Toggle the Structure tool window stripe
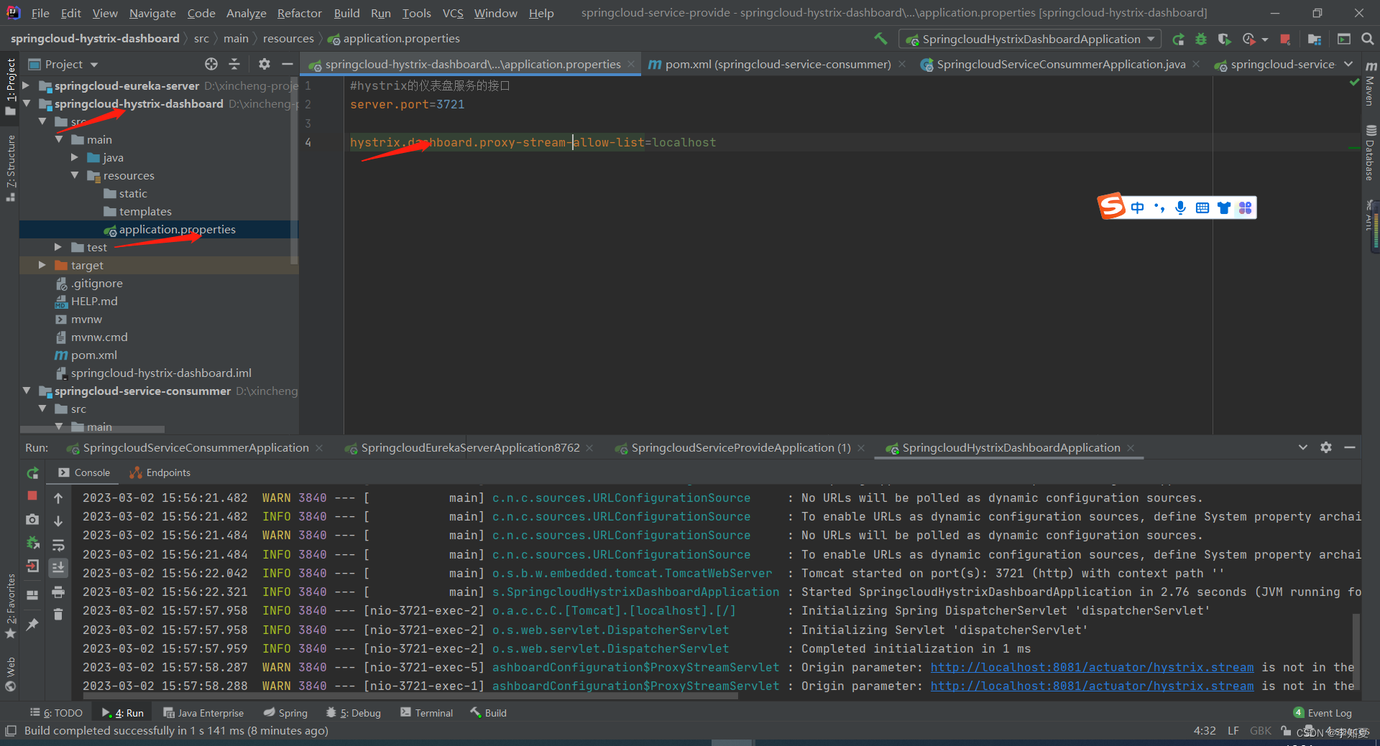 coord(10,168)
